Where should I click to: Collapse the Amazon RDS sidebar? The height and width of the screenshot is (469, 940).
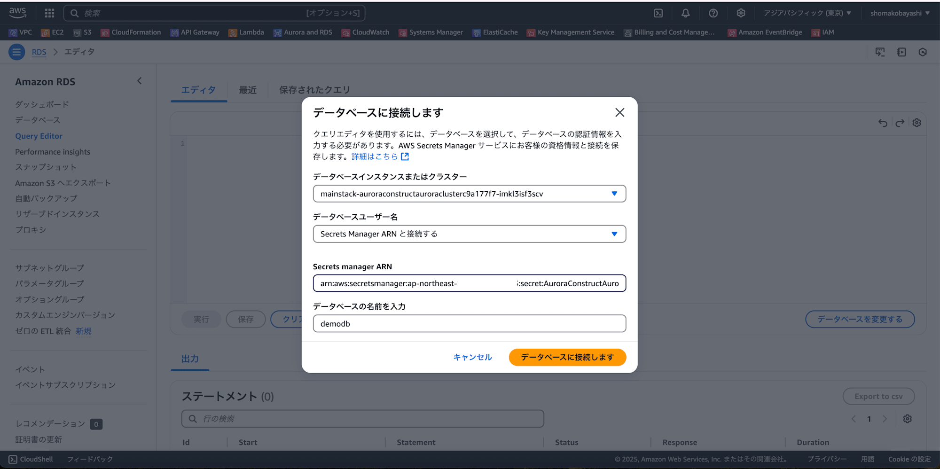(139, 81)
